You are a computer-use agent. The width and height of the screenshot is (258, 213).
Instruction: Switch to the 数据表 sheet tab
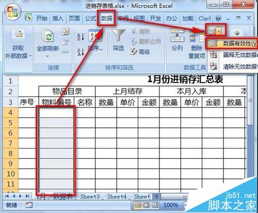pyautogui.click(x=62, y=196)
